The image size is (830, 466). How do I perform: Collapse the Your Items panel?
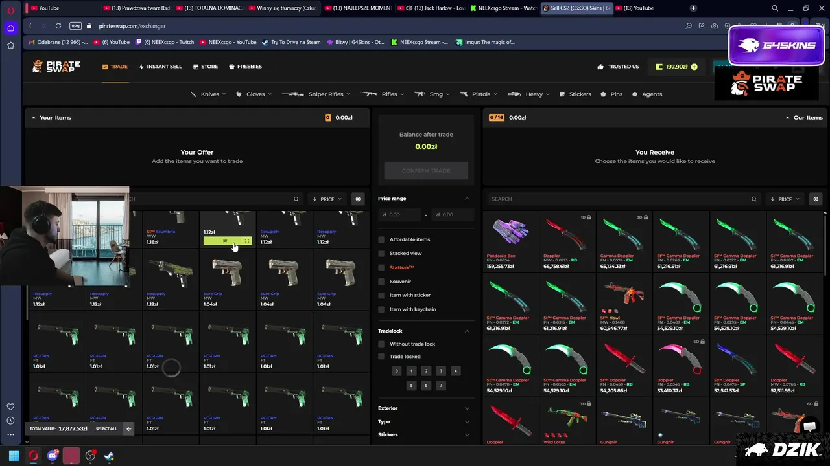34,118
